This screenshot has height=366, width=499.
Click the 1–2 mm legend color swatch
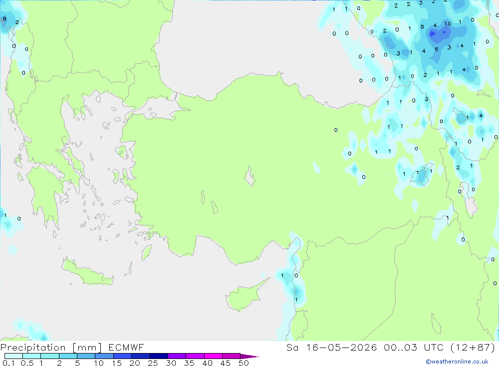click(x=49, y=356)
